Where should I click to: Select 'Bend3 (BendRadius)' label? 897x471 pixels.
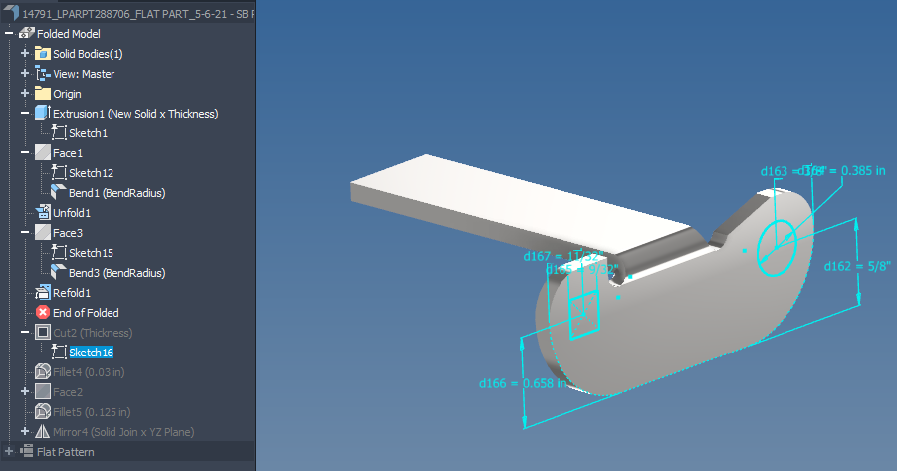tap(117, 273)
